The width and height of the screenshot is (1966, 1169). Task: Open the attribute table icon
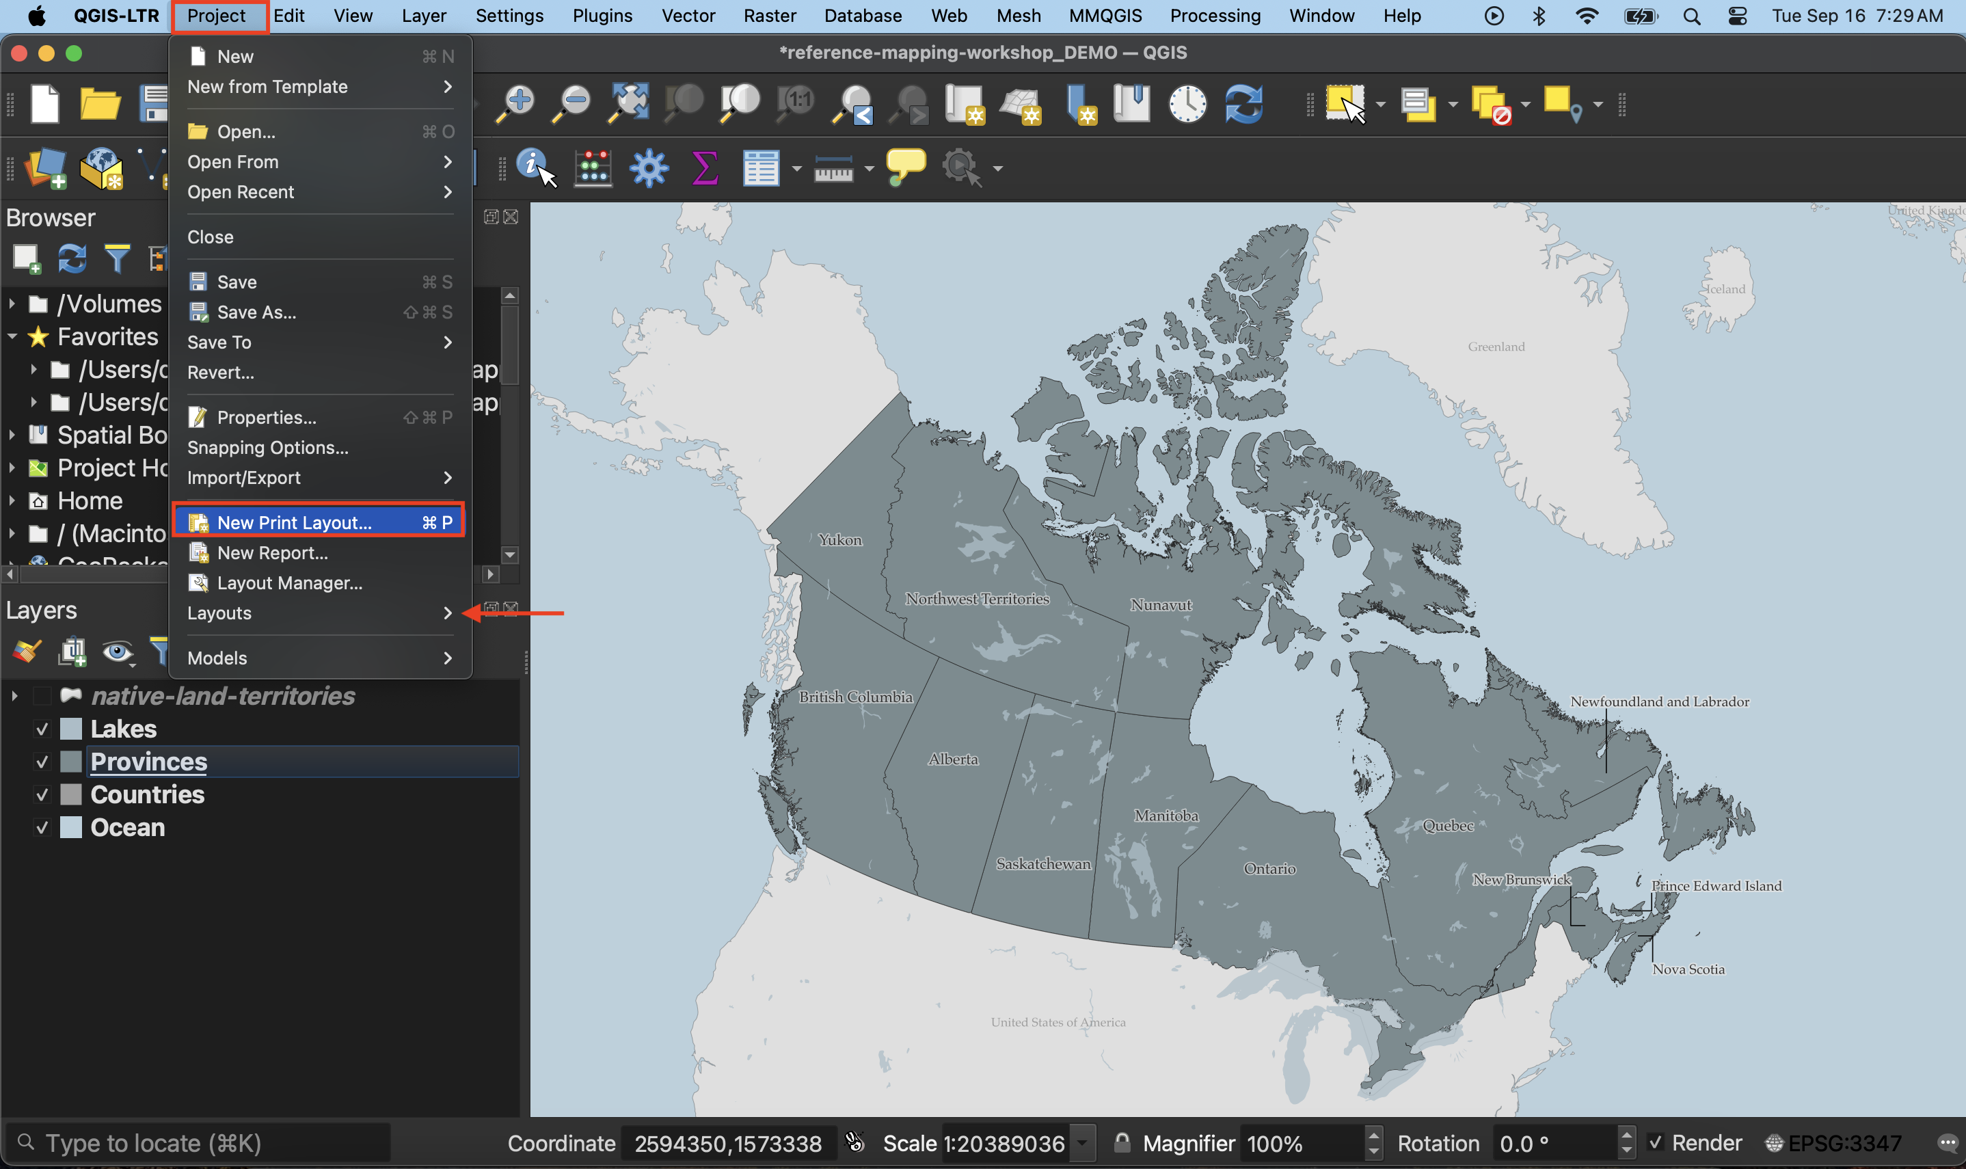pyautogui.click(x=760, y=167)
